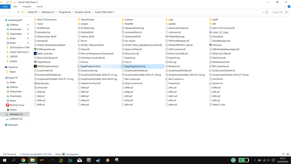
Task: Select the cursor_32_2.png image icon
Action: click(210, 32)
